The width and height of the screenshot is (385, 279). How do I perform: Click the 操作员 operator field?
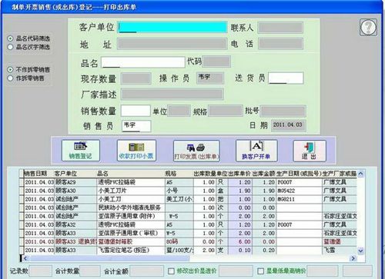[x=210, y=78]
